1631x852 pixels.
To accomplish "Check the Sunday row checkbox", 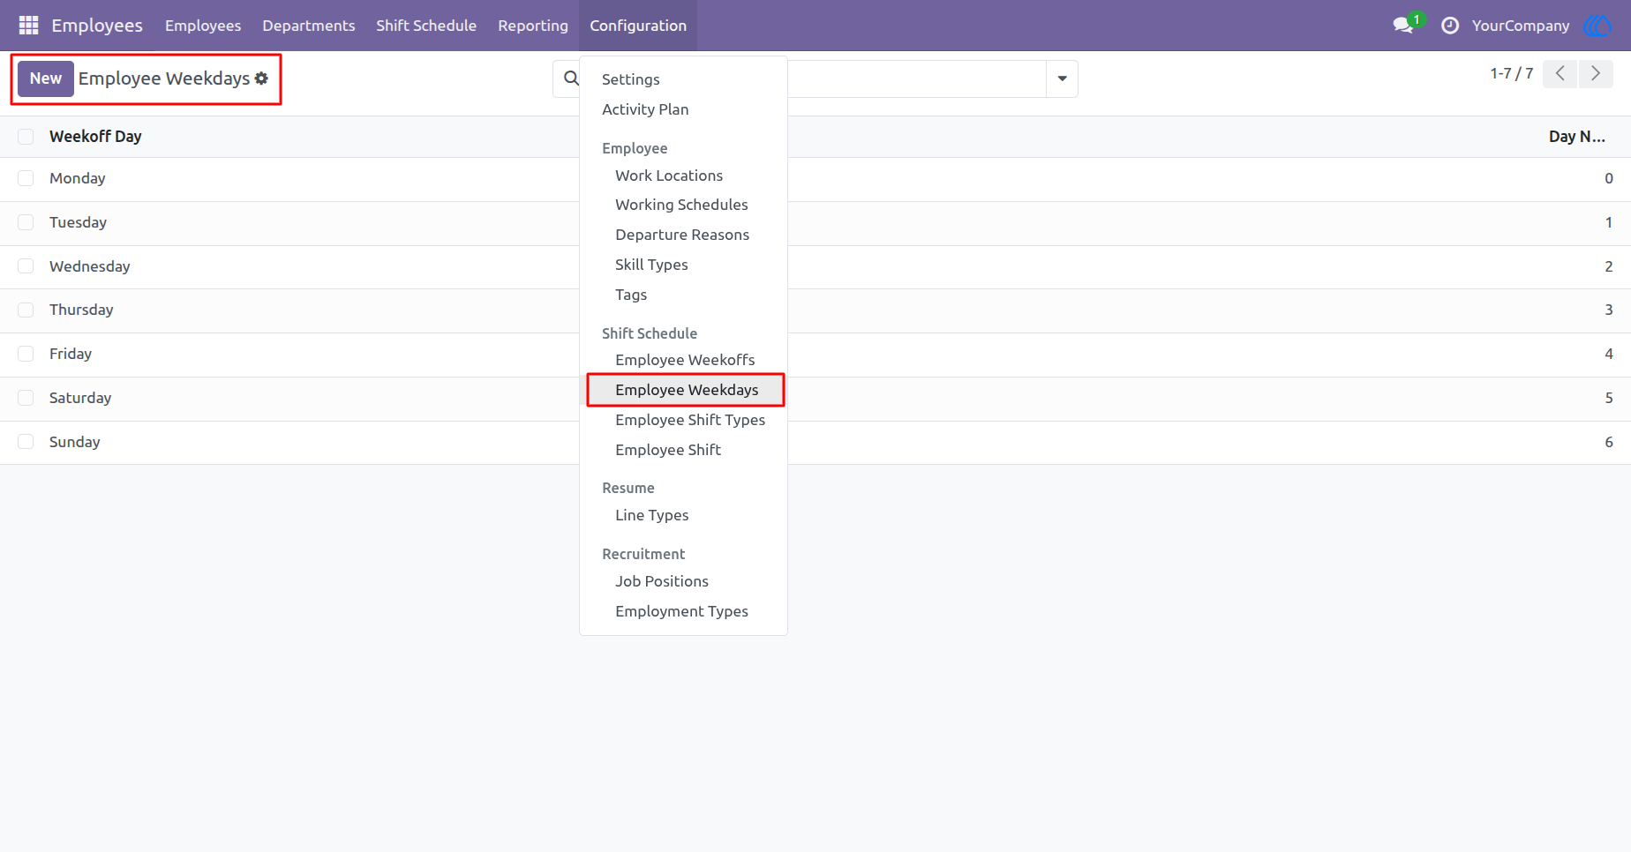I will pos(26,442).
